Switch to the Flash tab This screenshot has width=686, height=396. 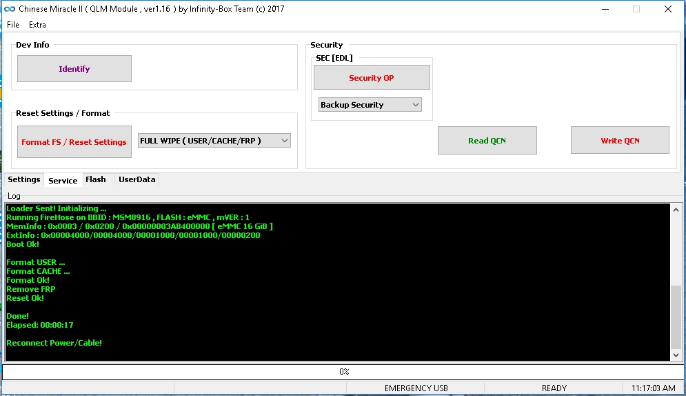[96, 179]
